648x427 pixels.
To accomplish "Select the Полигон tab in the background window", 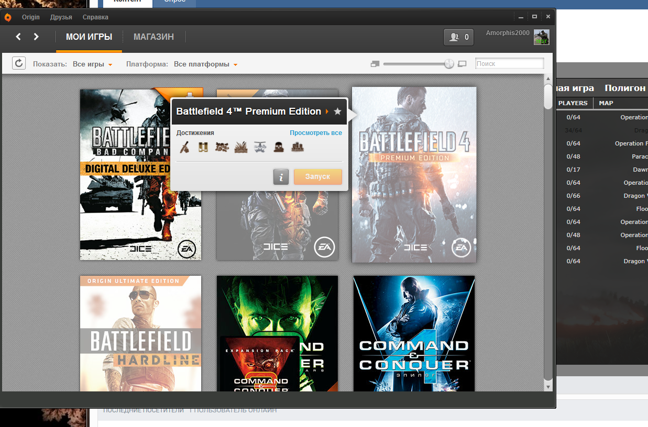I will coord(625,88).
